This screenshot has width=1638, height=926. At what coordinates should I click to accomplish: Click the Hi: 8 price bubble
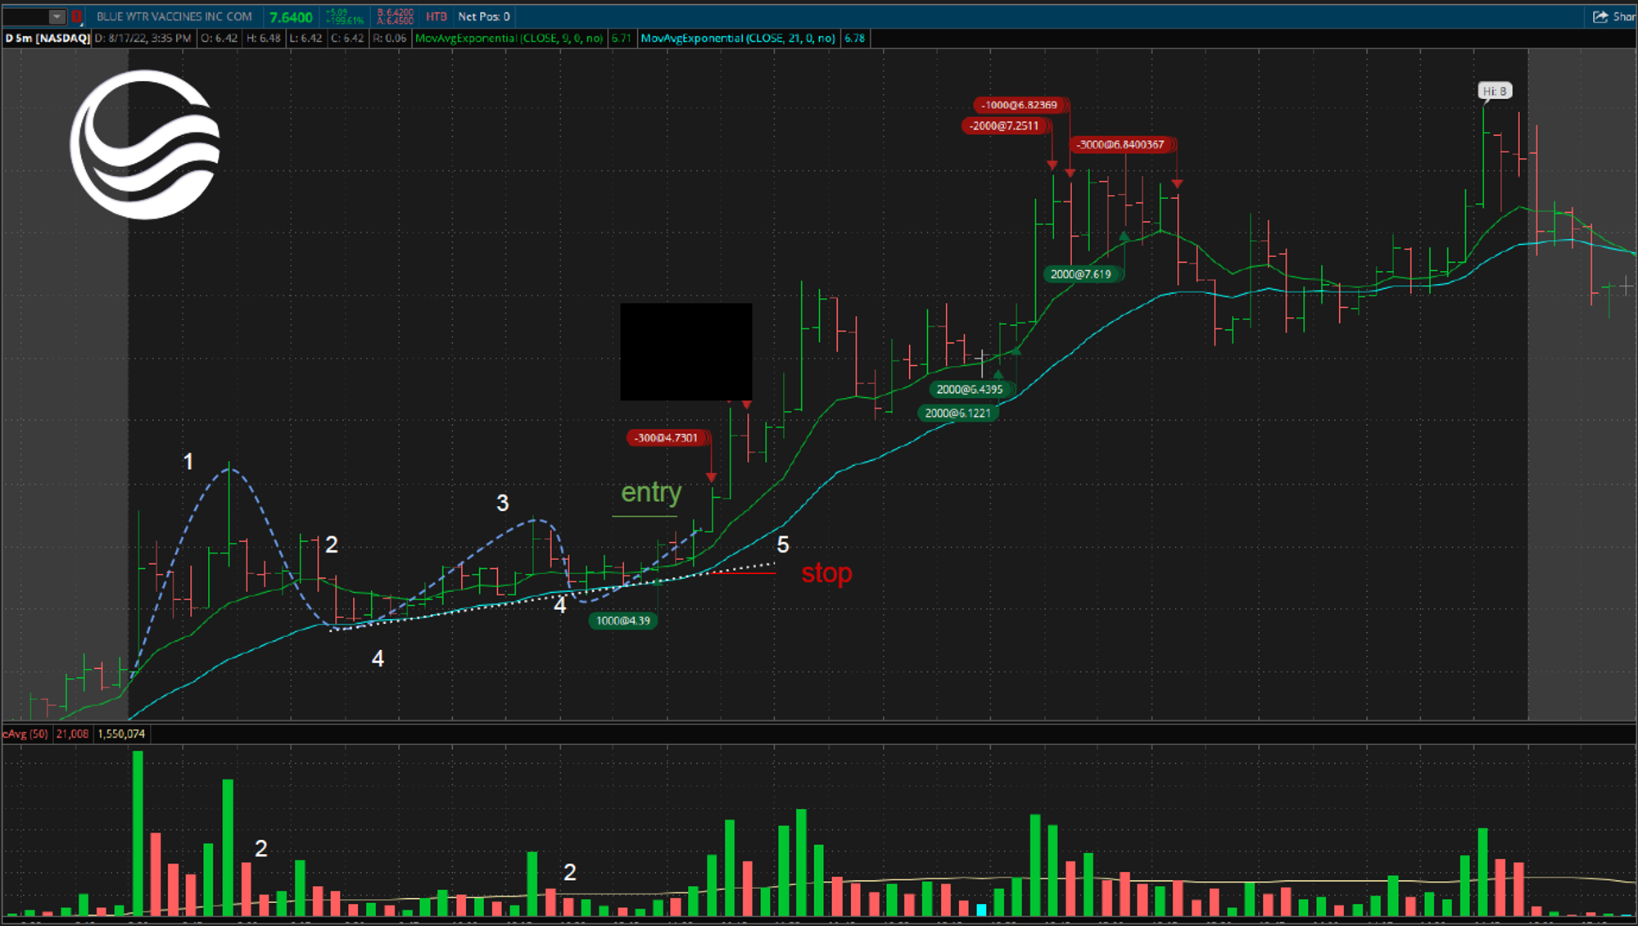pyautogui.click(x=1495, y=91)
